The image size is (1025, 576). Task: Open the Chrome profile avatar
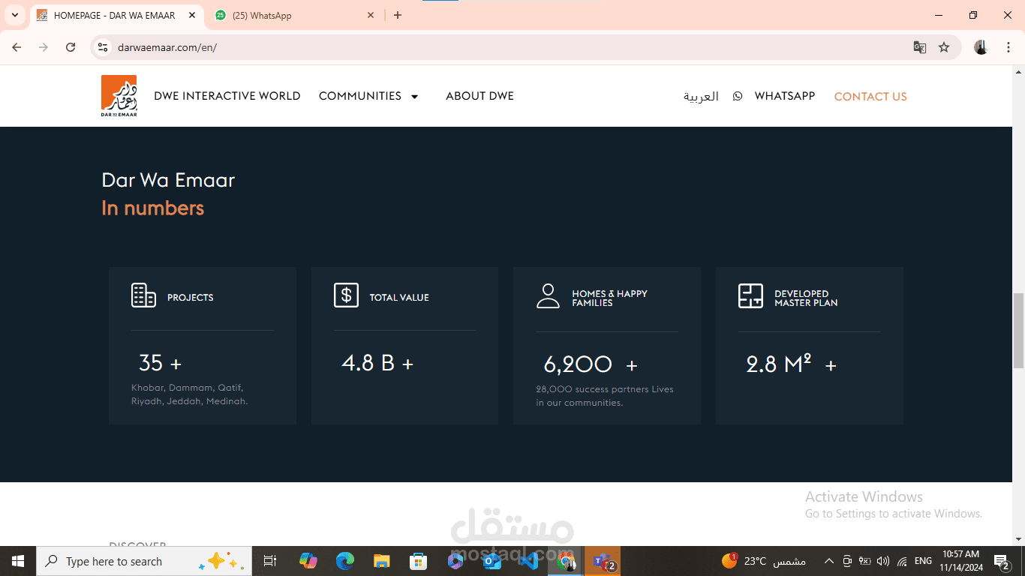pos(981,47)
